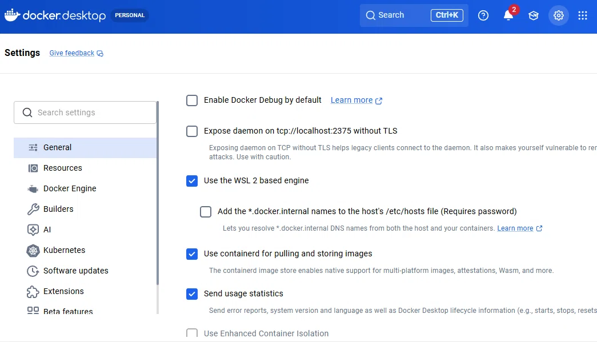Click the Extensions puzzle piece icon
The width and height of the screenshot is (597, 342).
coord(33,291)
